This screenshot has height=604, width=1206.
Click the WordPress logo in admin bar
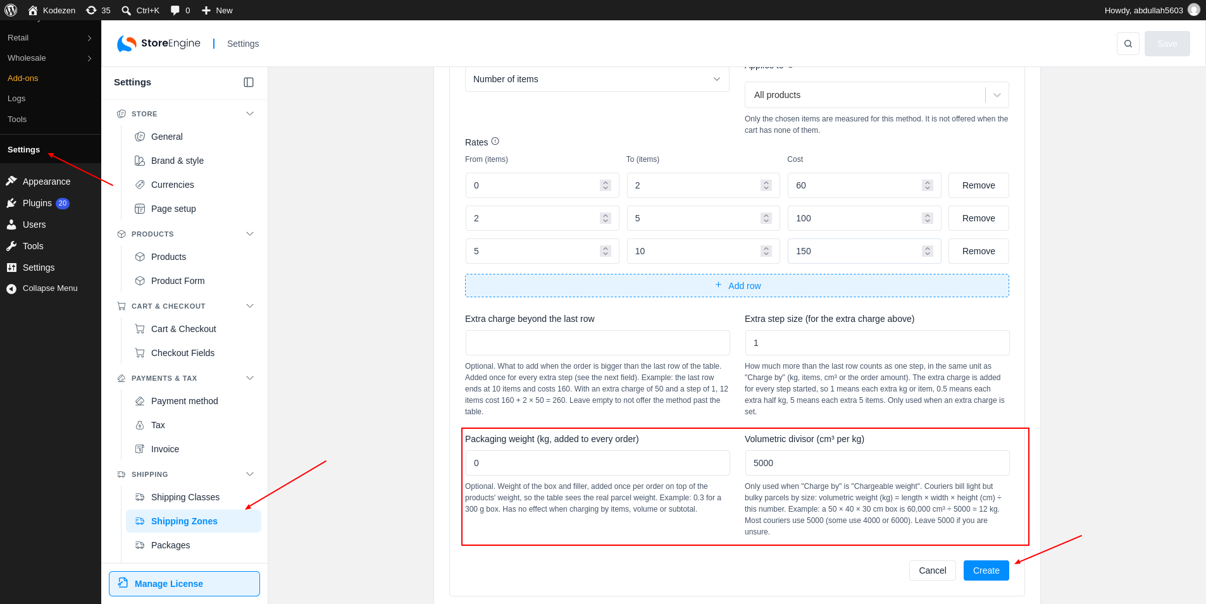[x=11, y=10]
